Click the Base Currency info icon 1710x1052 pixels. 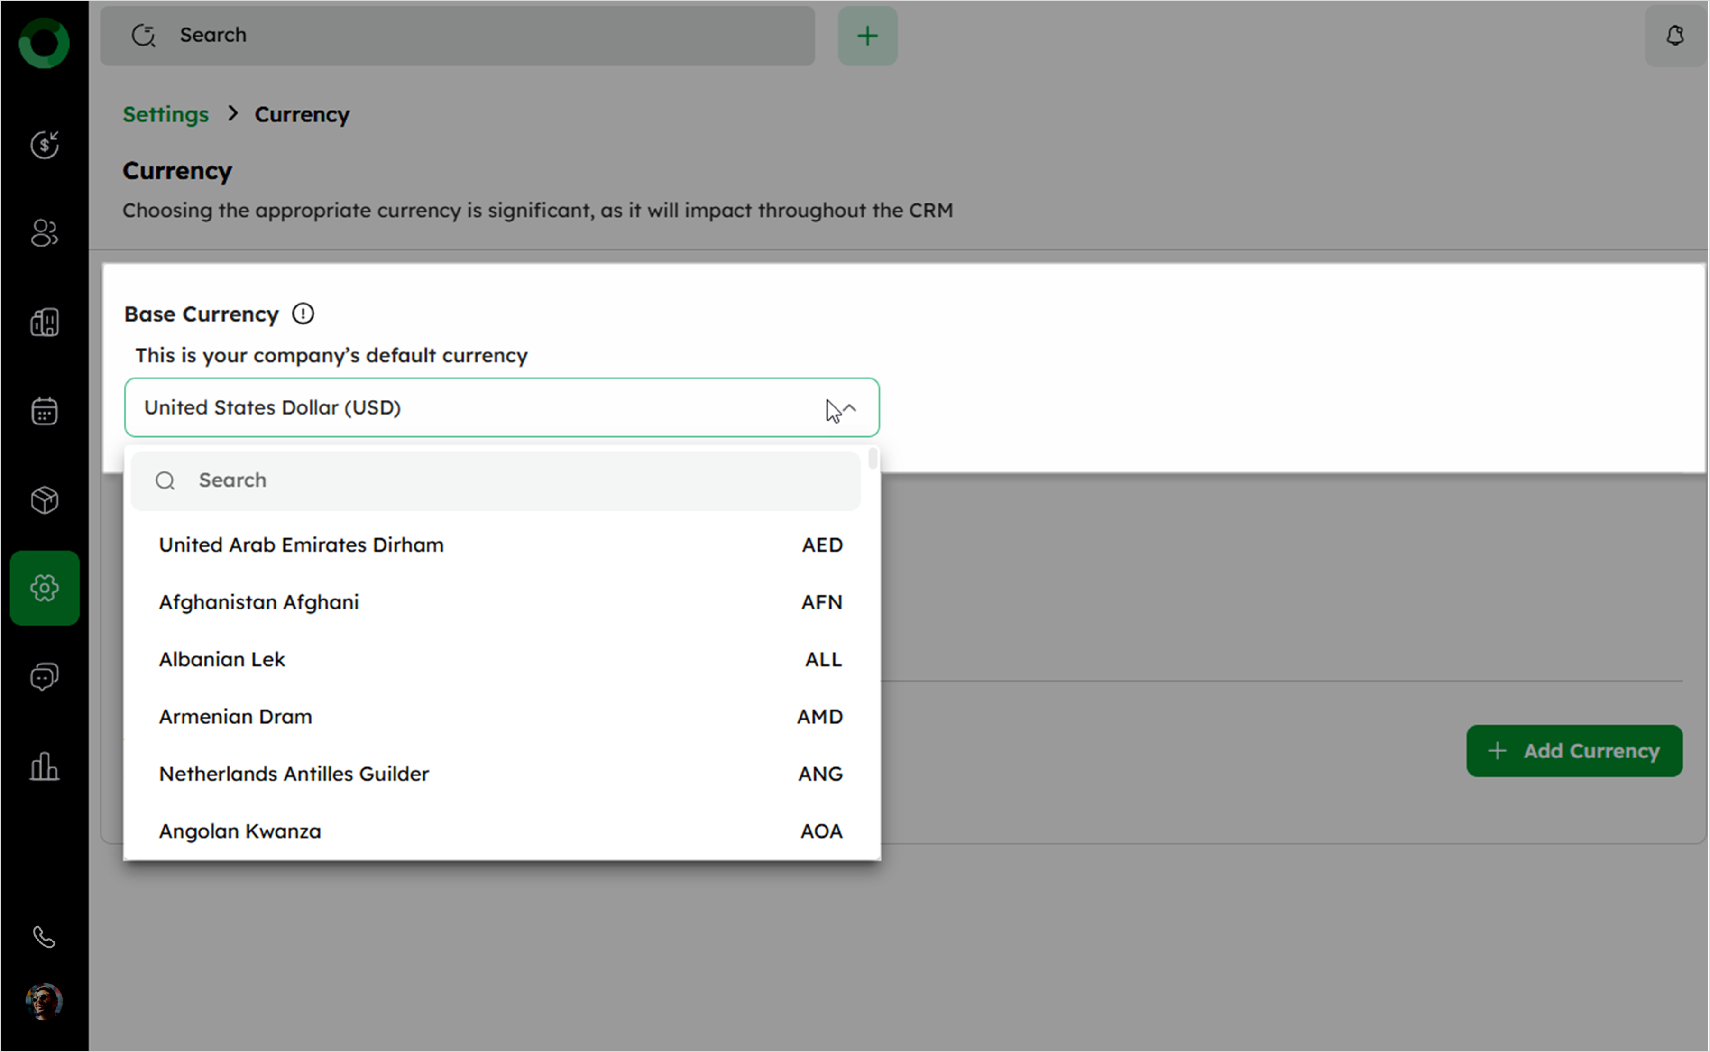point(303,314)
